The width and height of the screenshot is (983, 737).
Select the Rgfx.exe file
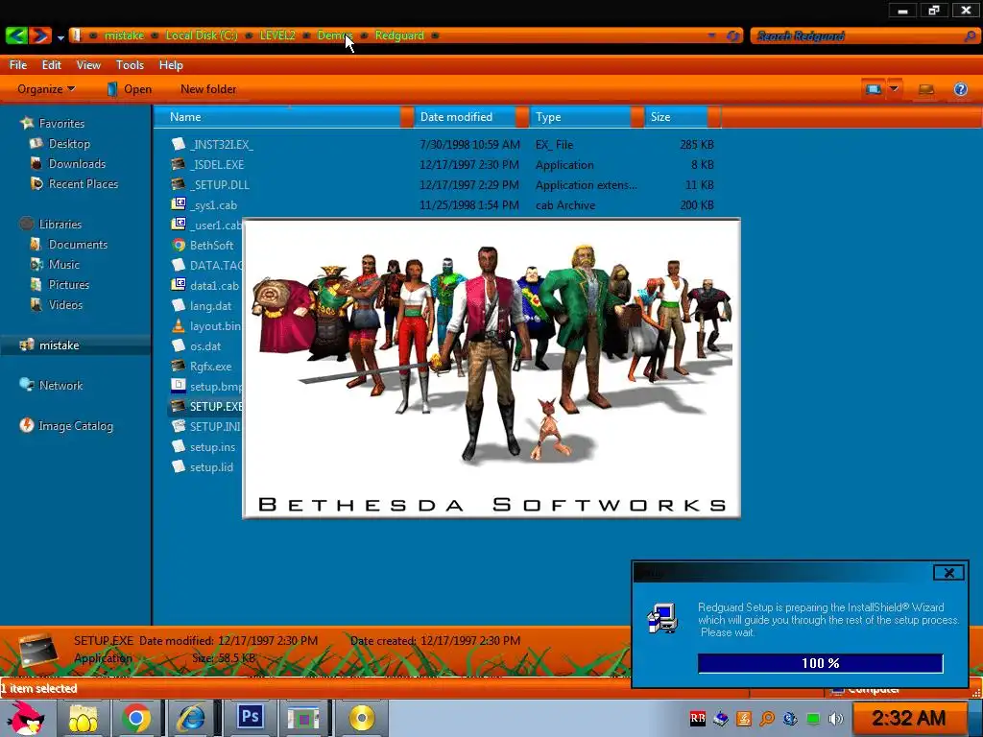210,366
